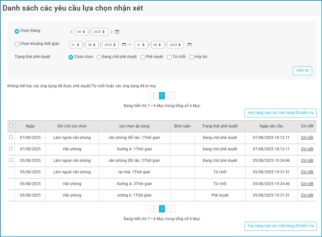Screen dimensions: 322x237
Task: Open the end day dropdown showing 31
Action: [141, 45]
